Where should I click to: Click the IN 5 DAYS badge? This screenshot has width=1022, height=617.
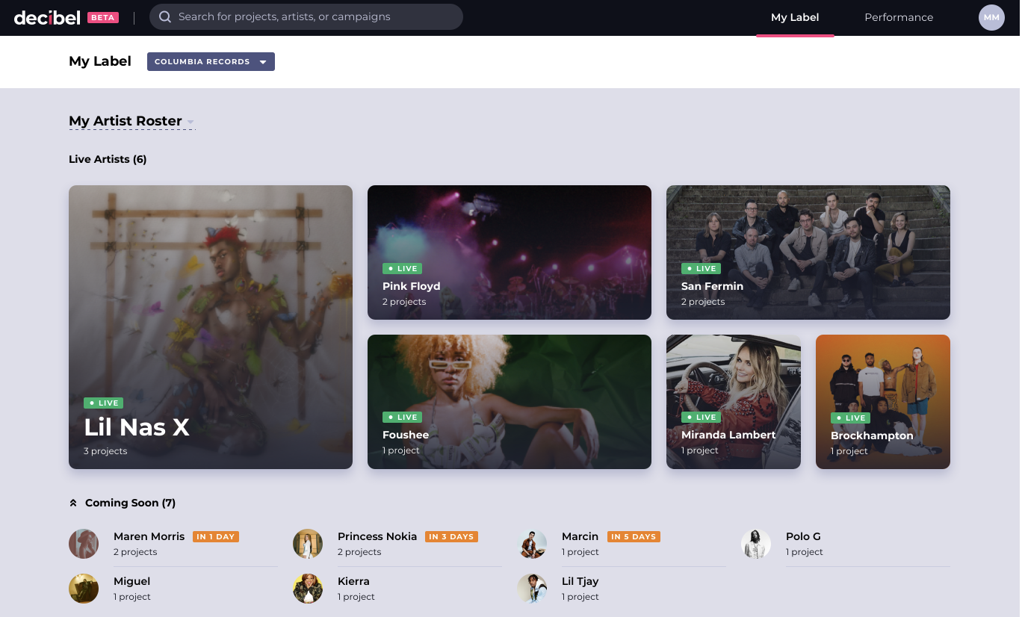pos(634,536)
